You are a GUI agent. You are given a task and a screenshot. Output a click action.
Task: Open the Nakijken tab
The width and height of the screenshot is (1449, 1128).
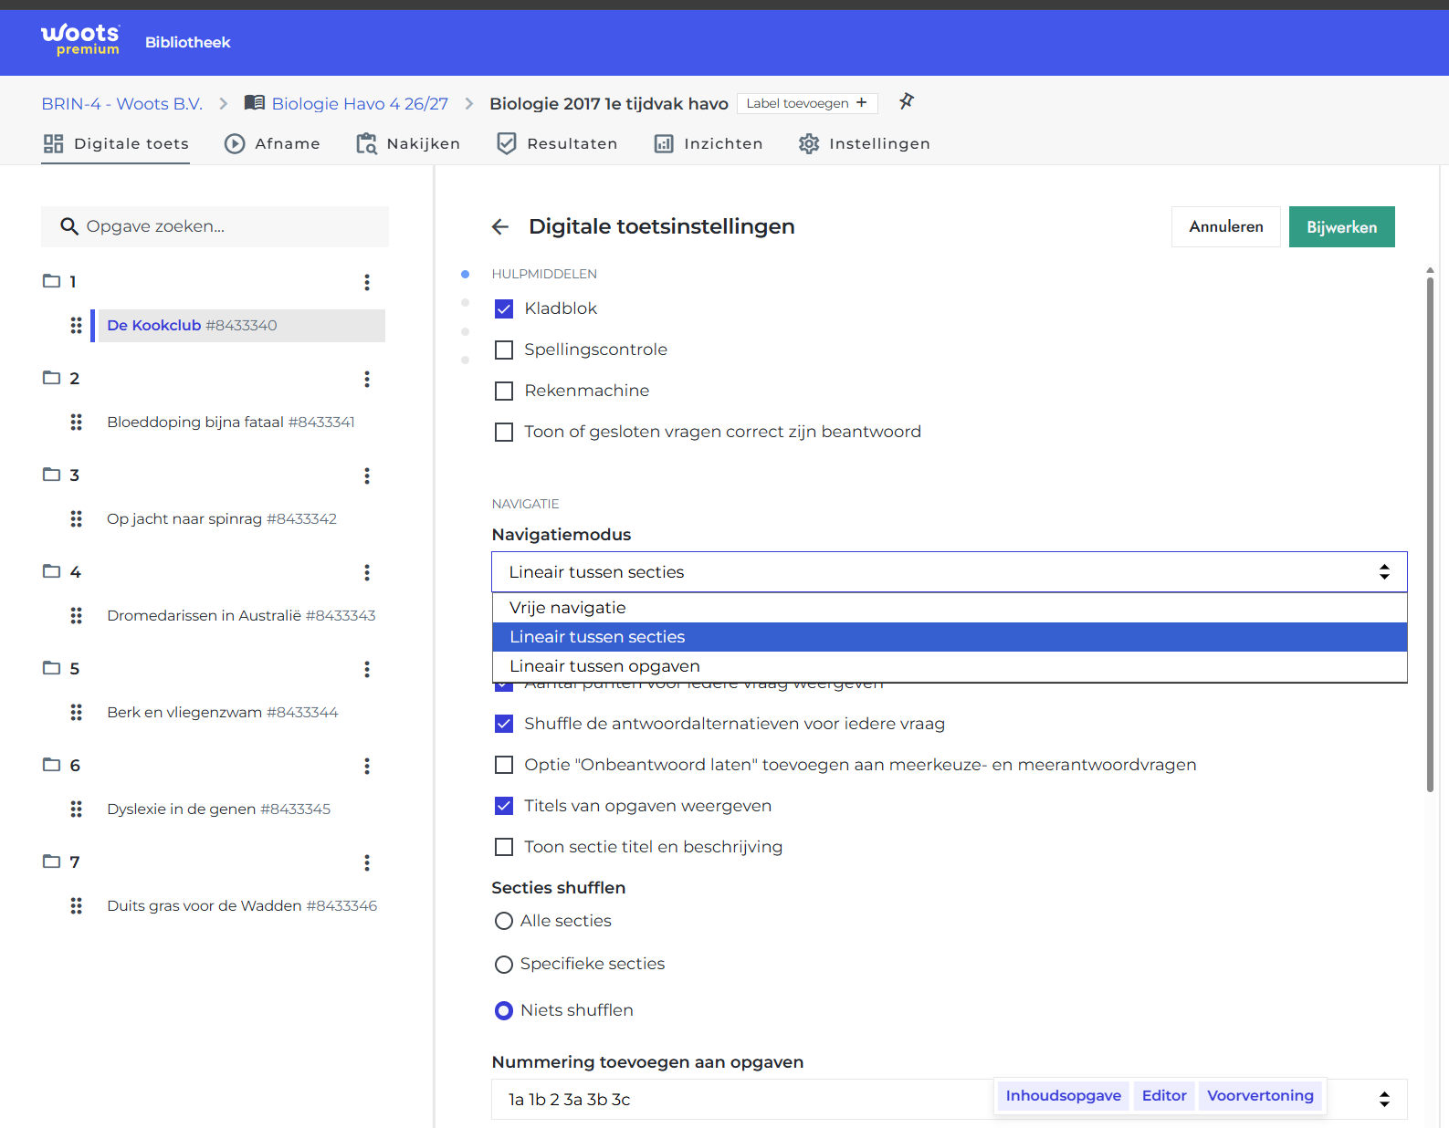408,143
